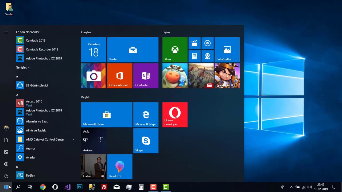Open Power options in Start sidebar
This screenshot has width=342, height=192.
pos(6,176)
